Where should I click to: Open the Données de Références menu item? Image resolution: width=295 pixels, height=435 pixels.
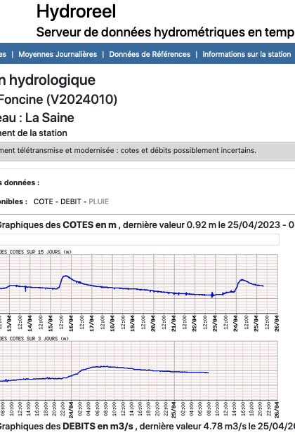click(x=150, y=54)
